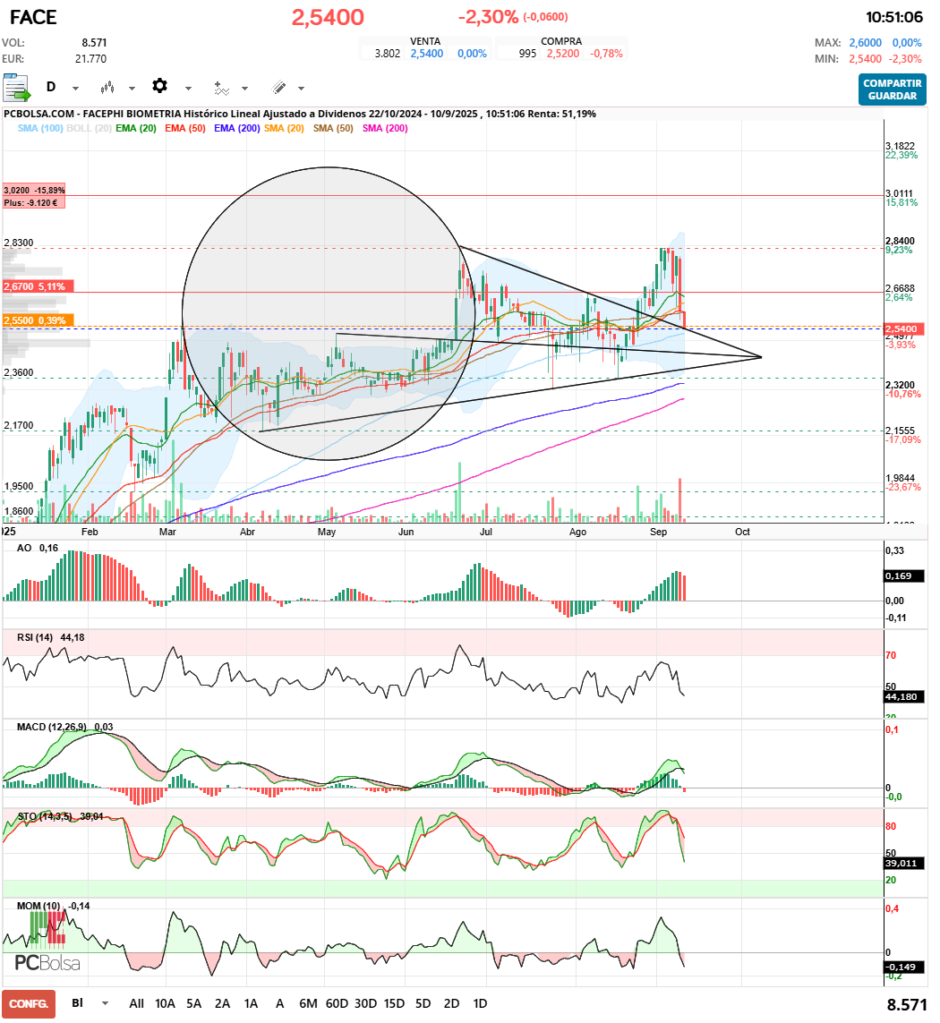
Task: Click the COMPARTIR GUARDAR button
Action: pos(893,90)
